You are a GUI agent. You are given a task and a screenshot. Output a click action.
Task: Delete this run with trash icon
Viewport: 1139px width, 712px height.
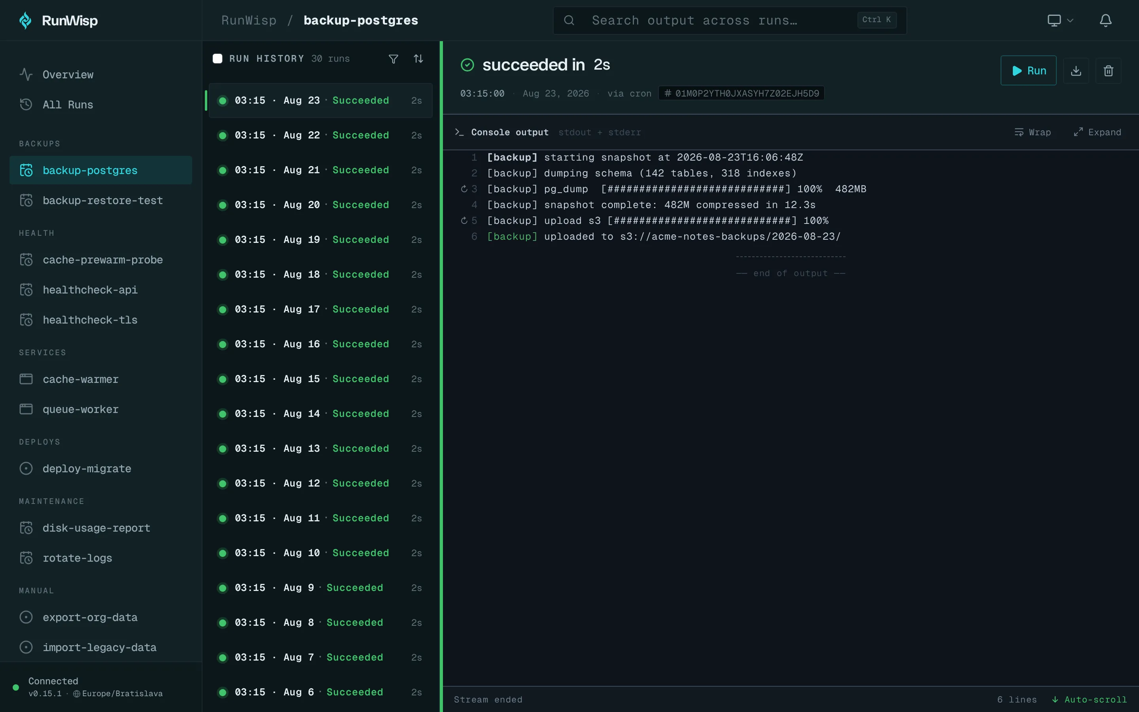pyautogui.click(x=1109, y=71)
